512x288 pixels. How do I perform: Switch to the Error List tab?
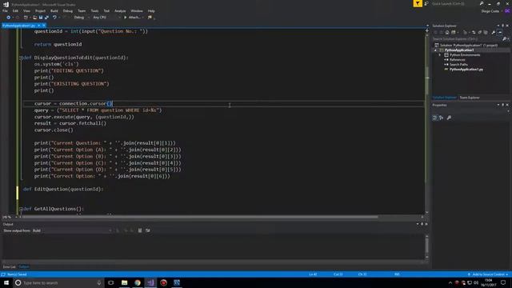(x=9, y=266)
